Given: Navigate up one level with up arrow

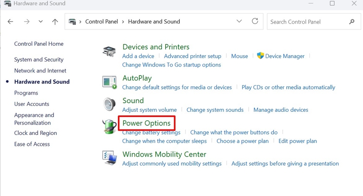Looking at the screenshot, I should (x=55, y=22).
